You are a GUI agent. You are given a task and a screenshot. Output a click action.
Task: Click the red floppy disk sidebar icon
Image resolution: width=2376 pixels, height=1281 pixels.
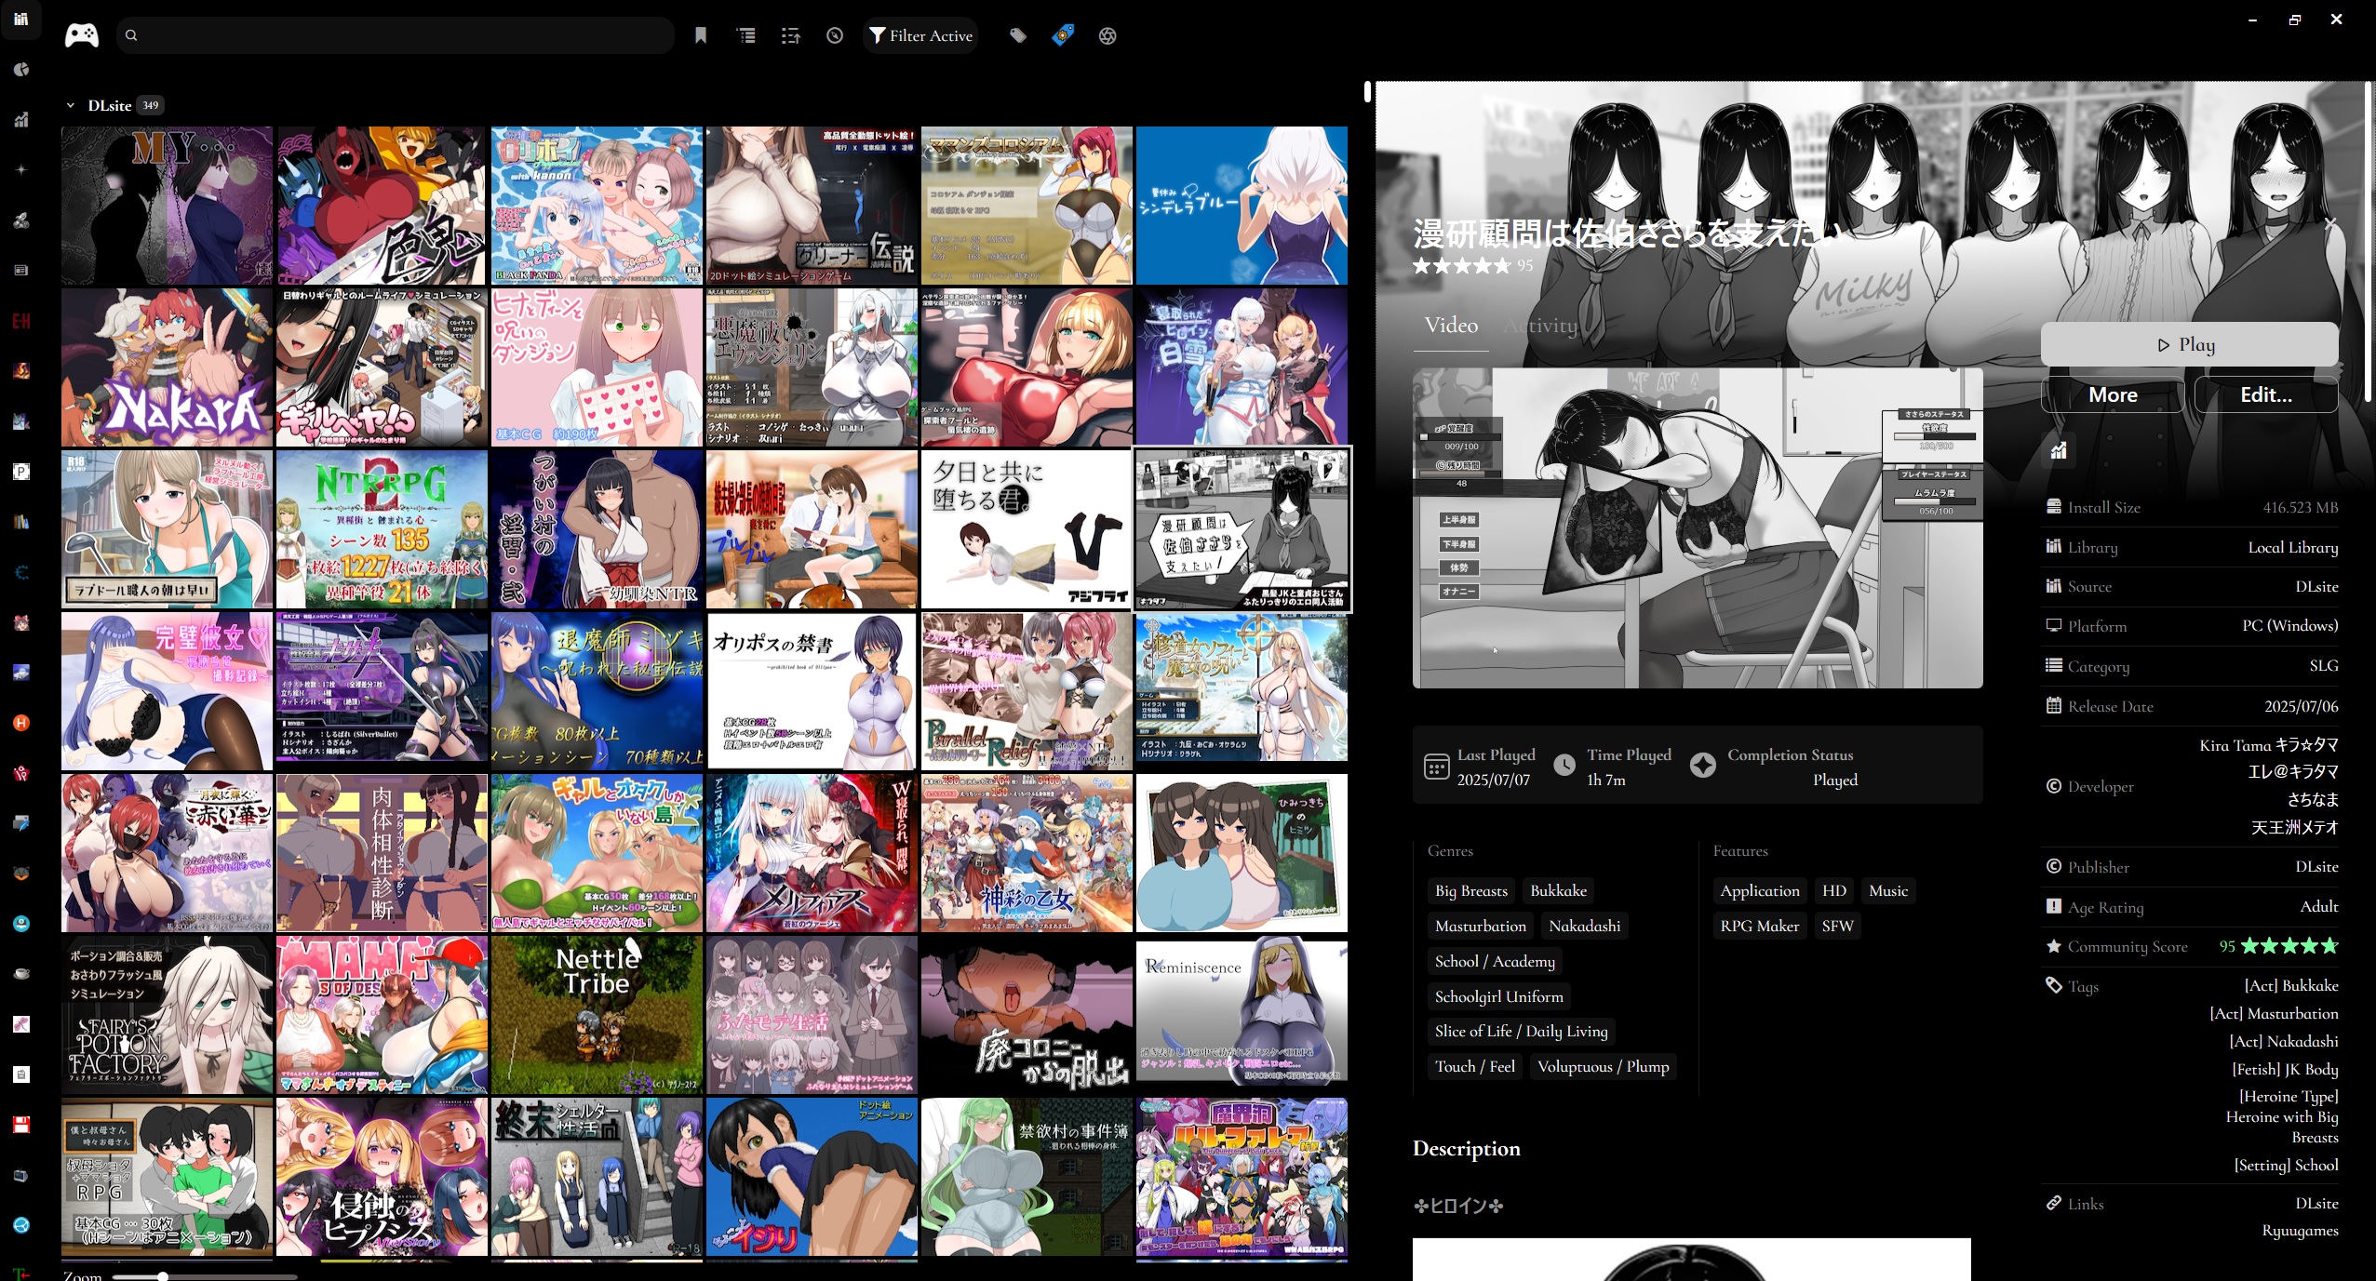(21, 1125)
